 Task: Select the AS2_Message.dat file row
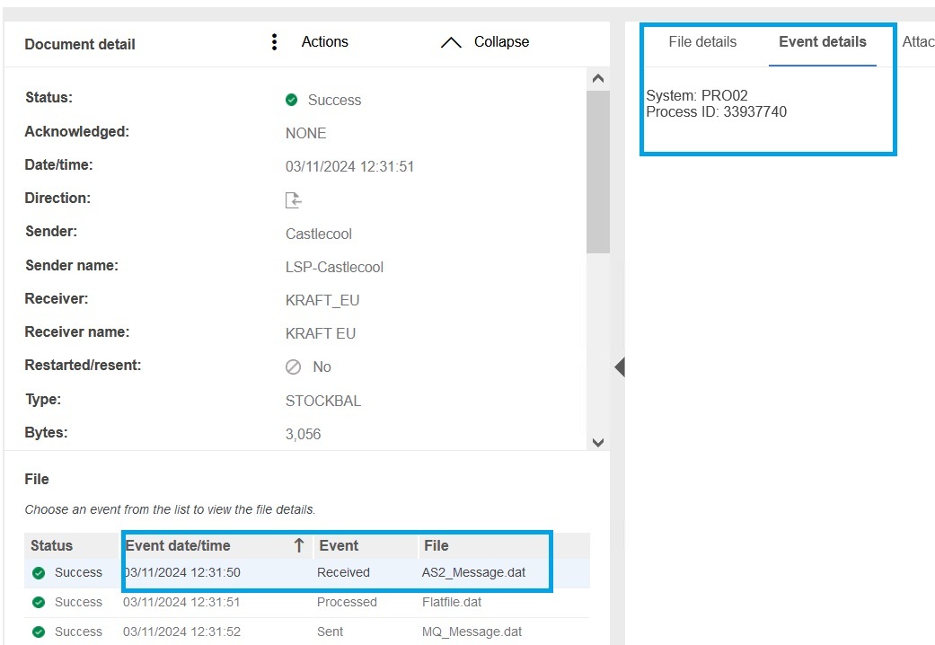click(473, 572)
